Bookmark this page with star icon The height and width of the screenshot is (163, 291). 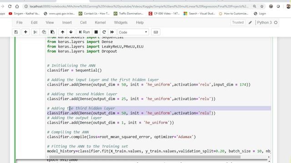pos(262,6)
